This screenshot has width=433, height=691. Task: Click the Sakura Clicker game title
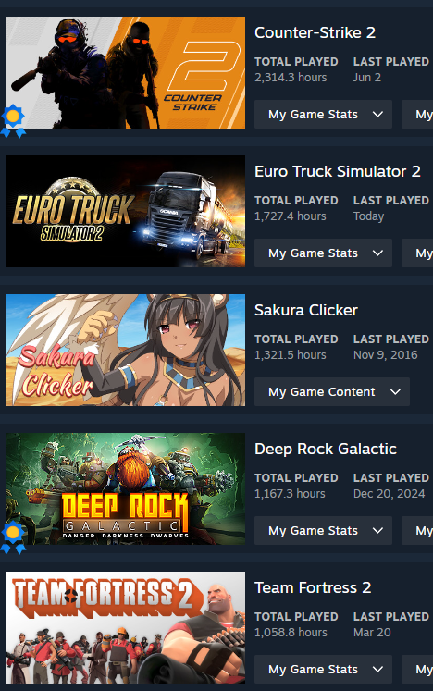(306, 310)
